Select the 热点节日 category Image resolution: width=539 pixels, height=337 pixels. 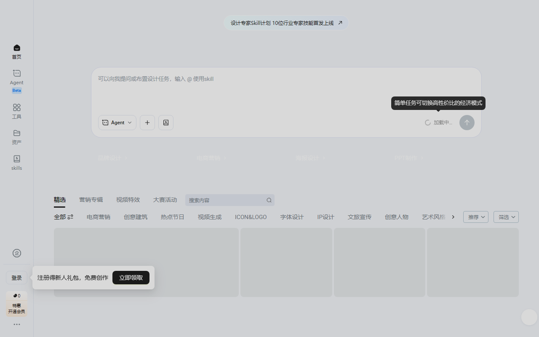pyautogui.click(x=173, y=217)
